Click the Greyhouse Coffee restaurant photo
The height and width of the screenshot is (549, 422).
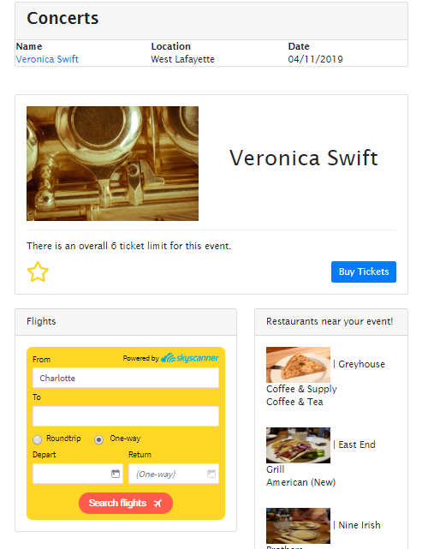[298, 365]
